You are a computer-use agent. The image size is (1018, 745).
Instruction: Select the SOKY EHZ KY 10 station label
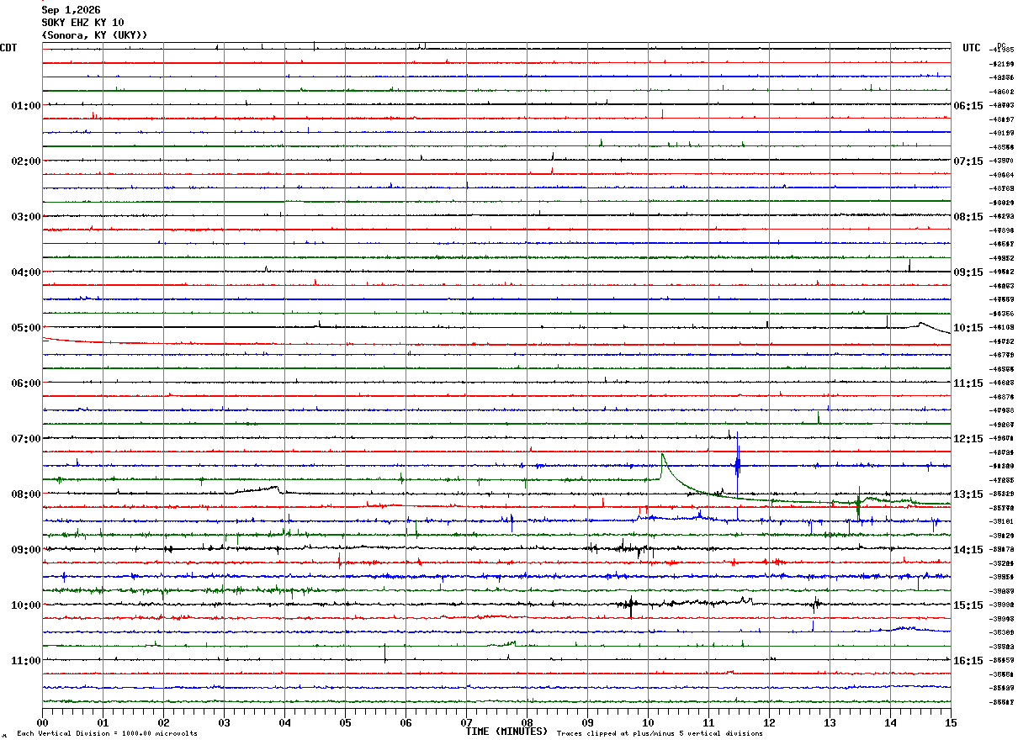(82, 23)
